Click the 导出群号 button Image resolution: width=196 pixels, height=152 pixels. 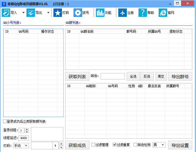[180, 76]
